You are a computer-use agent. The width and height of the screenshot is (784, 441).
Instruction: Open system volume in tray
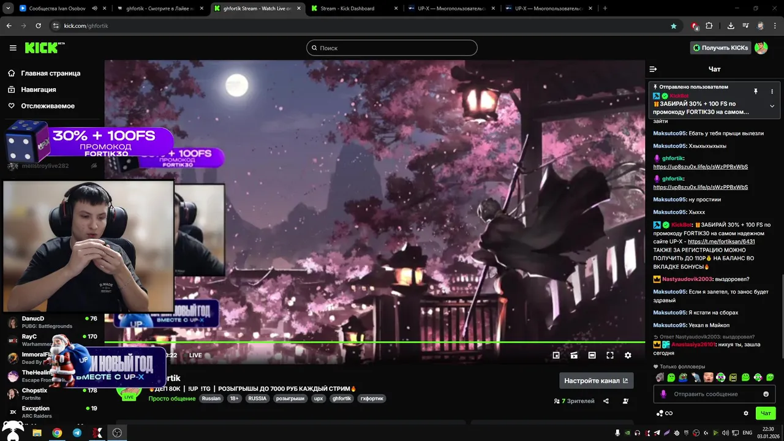(x=726, y=432)
